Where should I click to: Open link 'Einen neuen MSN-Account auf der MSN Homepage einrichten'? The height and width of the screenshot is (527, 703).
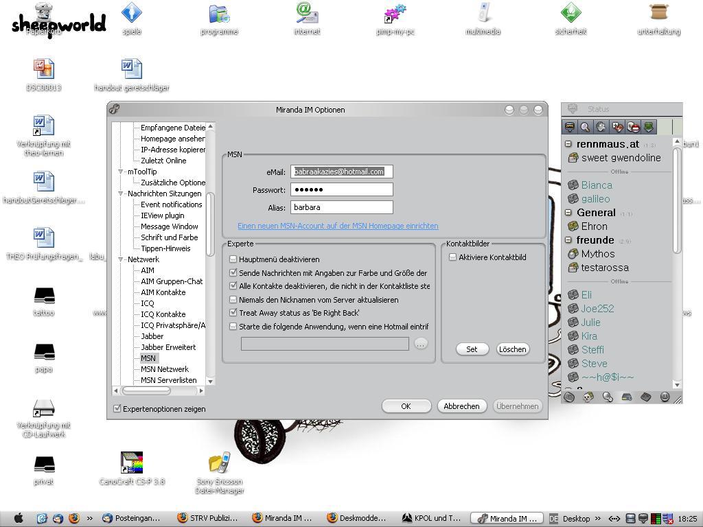[338, 226]
